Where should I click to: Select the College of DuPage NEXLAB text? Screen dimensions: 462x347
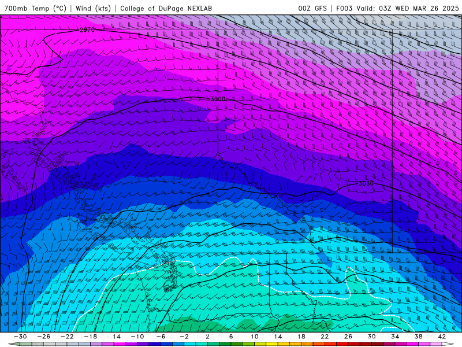(166, 8)
